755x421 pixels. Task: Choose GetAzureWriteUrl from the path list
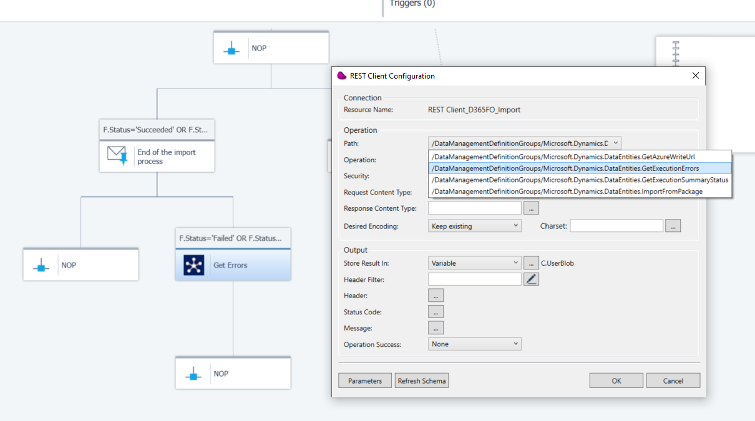pos(580,157)
